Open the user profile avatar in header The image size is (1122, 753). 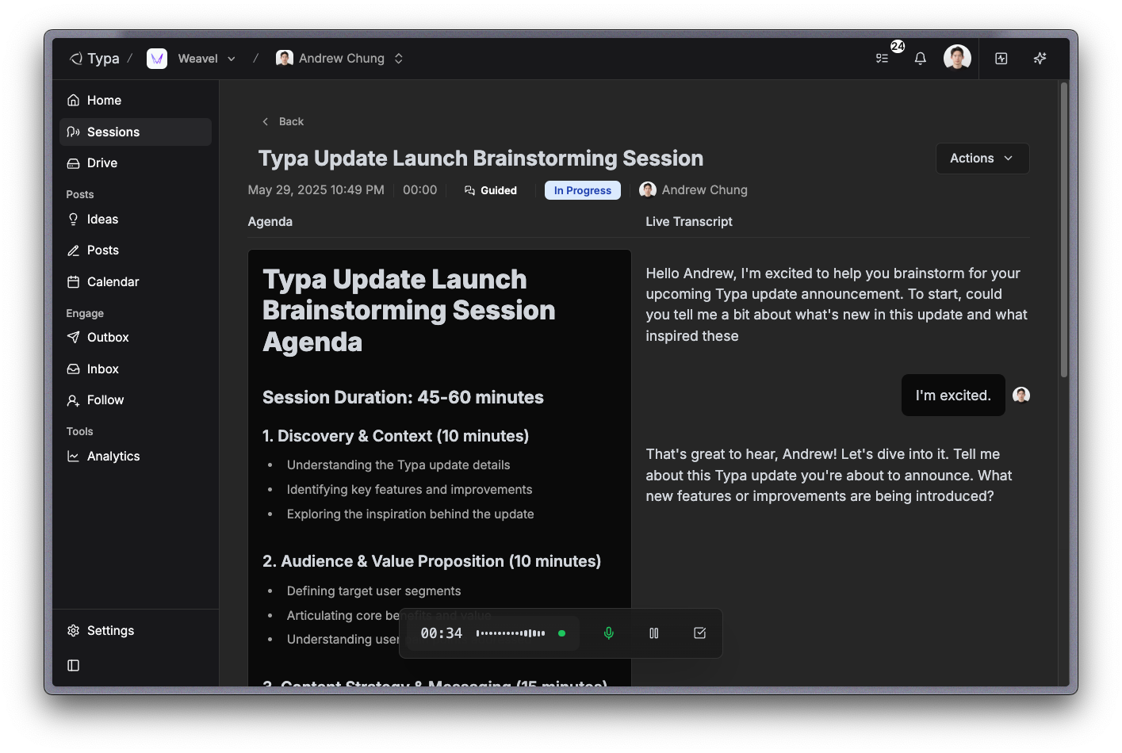click(957, 59)
